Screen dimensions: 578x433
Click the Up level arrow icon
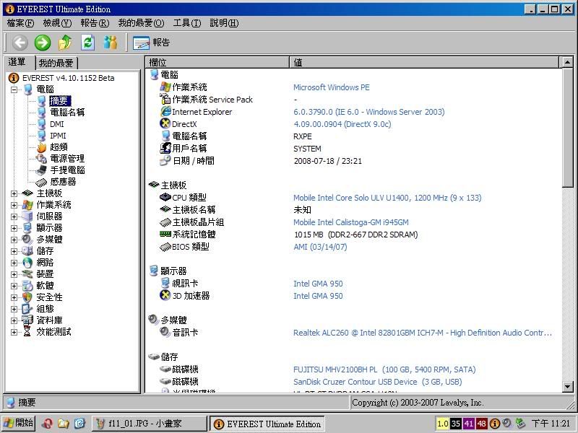(65, 43)
